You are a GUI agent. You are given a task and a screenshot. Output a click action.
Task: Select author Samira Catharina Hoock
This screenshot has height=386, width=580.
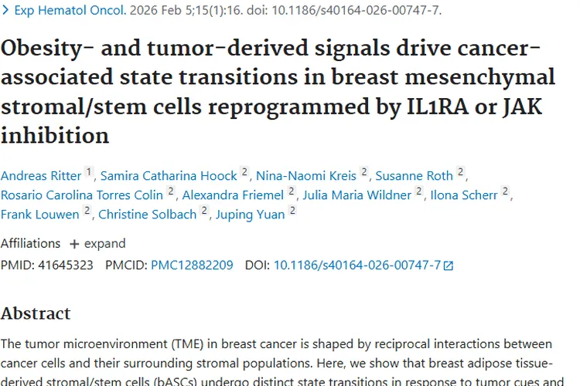pyautogui.click(x=169, y=175)
